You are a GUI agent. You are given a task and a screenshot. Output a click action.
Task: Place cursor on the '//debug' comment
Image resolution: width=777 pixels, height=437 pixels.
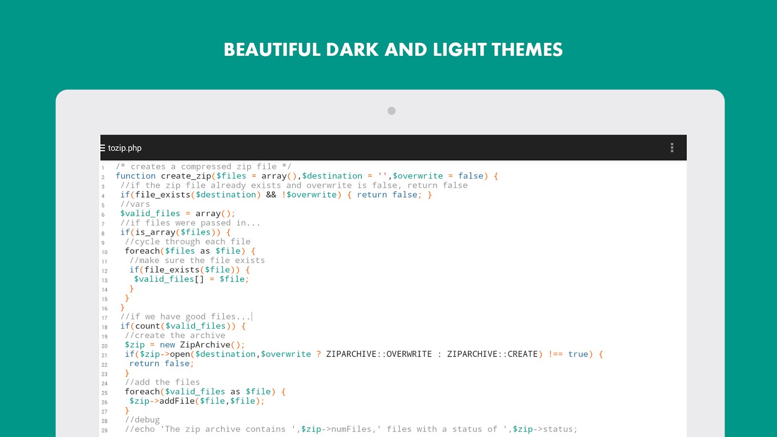coord(142,420)
